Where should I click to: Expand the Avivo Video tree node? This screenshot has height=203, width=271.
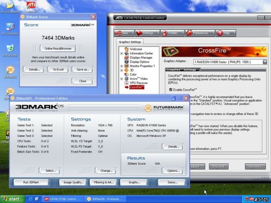(122, 79)
